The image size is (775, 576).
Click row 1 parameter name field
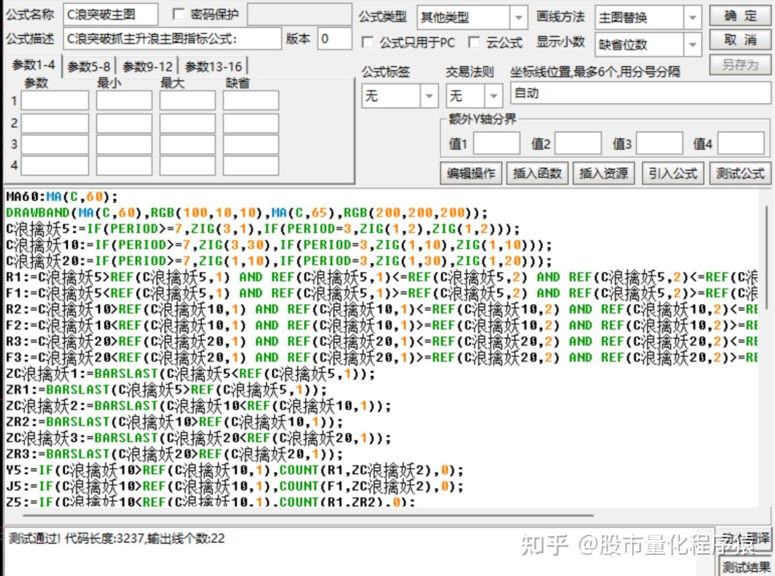click(55, 100)
